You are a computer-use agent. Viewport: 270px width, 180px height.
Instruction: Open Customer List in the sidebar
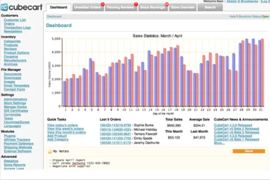tap(14, 21)
